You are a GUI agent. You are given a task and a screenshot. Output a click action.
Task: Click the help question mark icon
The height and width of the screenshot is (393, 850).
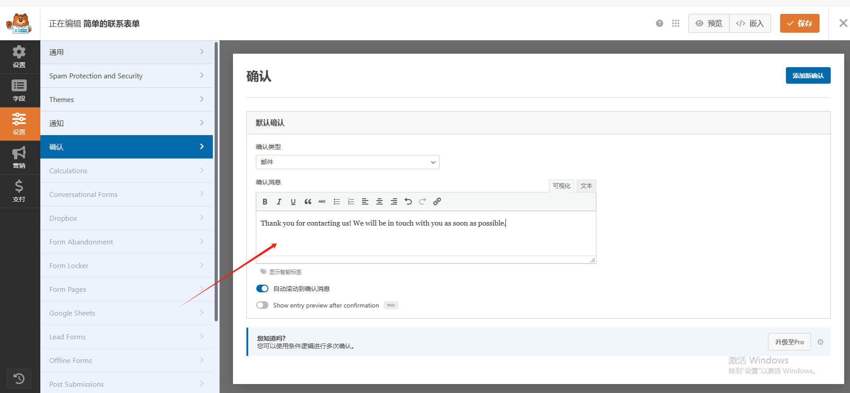659,23
